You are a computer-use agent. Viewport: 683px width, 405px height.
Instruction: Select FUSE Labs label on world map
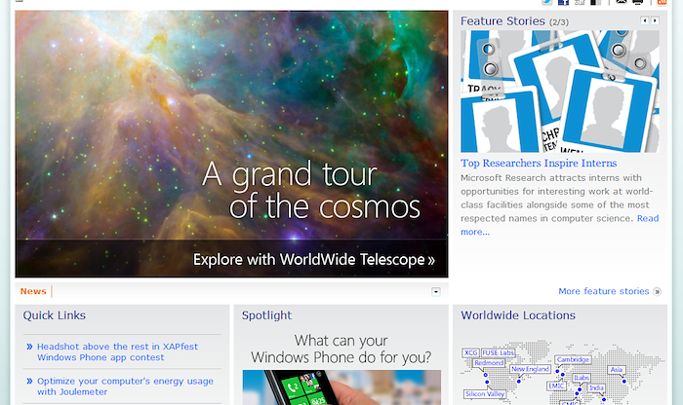(498, 352)
